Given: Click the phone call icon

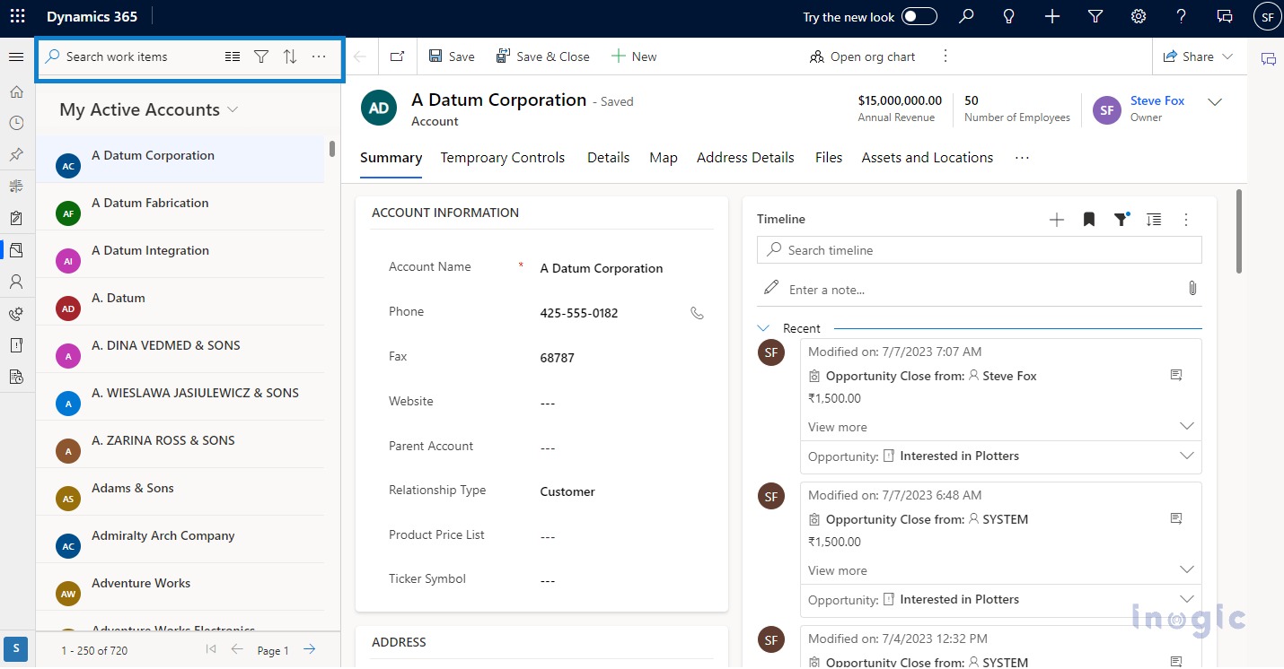Looking at the screenshot, I should tap(697, 313).
